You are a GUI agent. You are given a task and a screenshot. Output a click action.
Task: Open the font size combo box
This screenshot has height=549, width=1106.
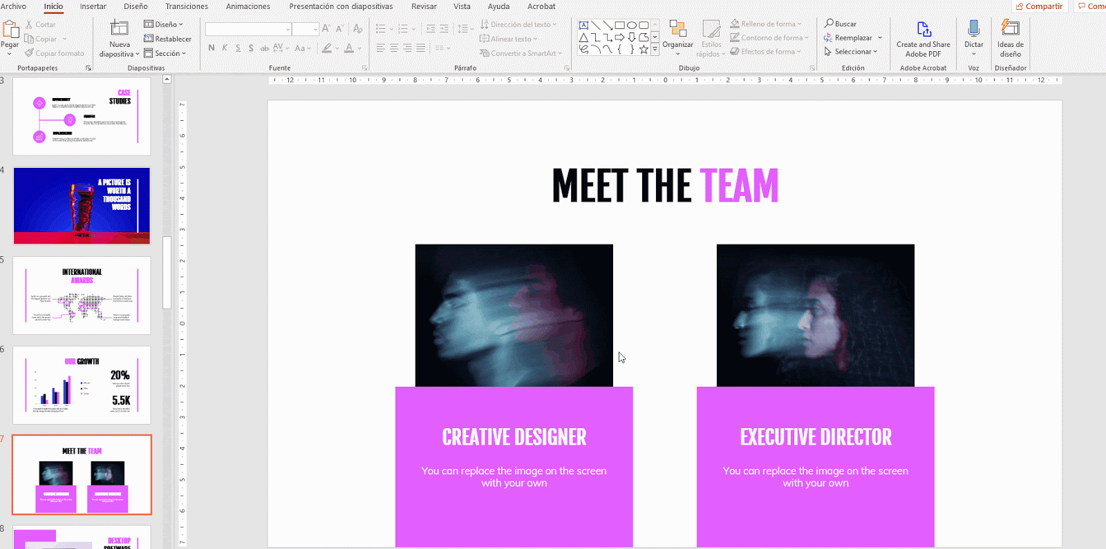point(305,29)
